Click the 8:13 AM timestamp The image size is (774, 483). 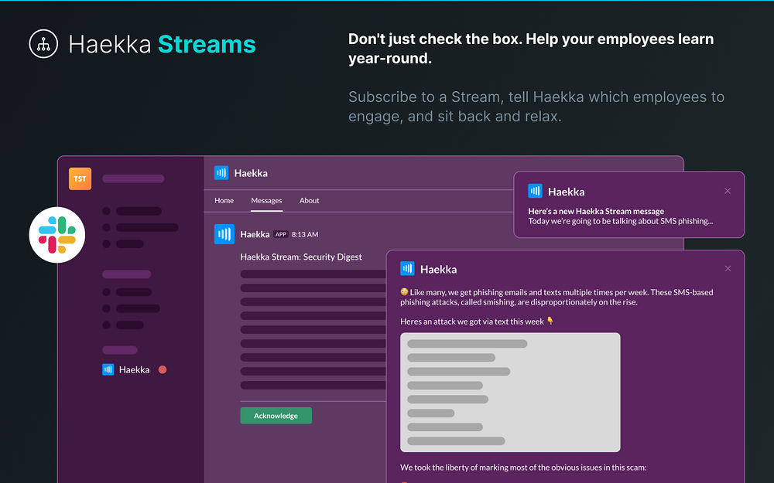click(305, 235)
